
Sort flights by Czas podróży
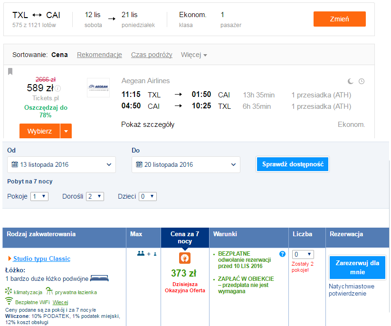point(152,55)
